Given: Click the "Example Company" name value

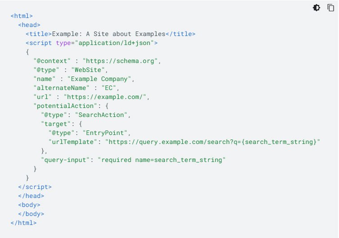Looking at the screenshot, I should coord(99,79).
